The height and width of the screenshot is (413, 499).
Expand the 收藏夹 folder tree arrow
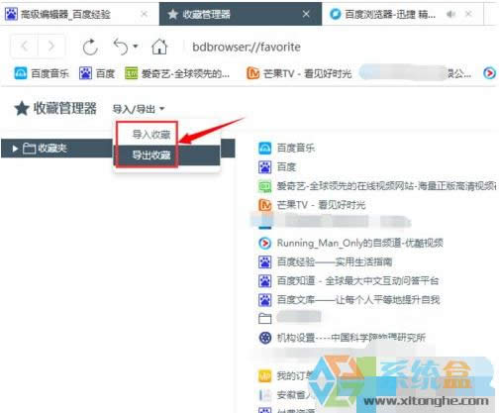pyautogui.click(x=15, y=149)
